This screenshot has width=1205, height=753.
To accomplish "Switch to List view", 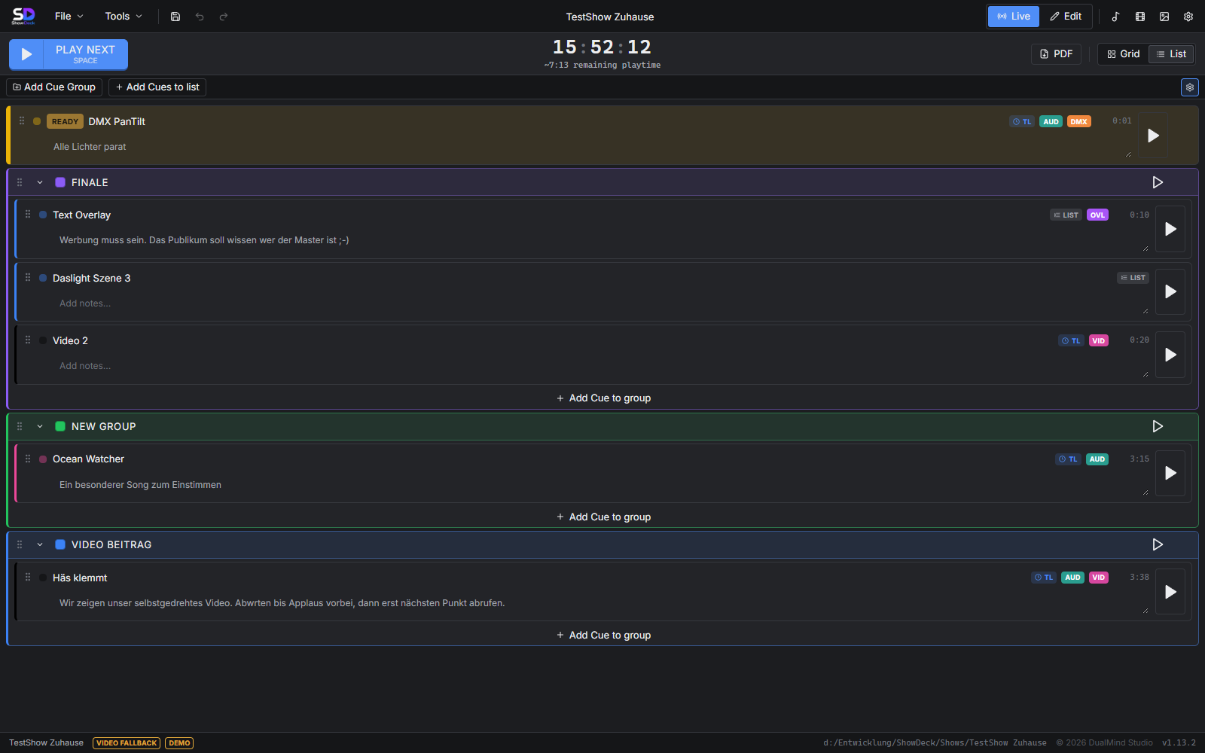I will point(1171,54).
